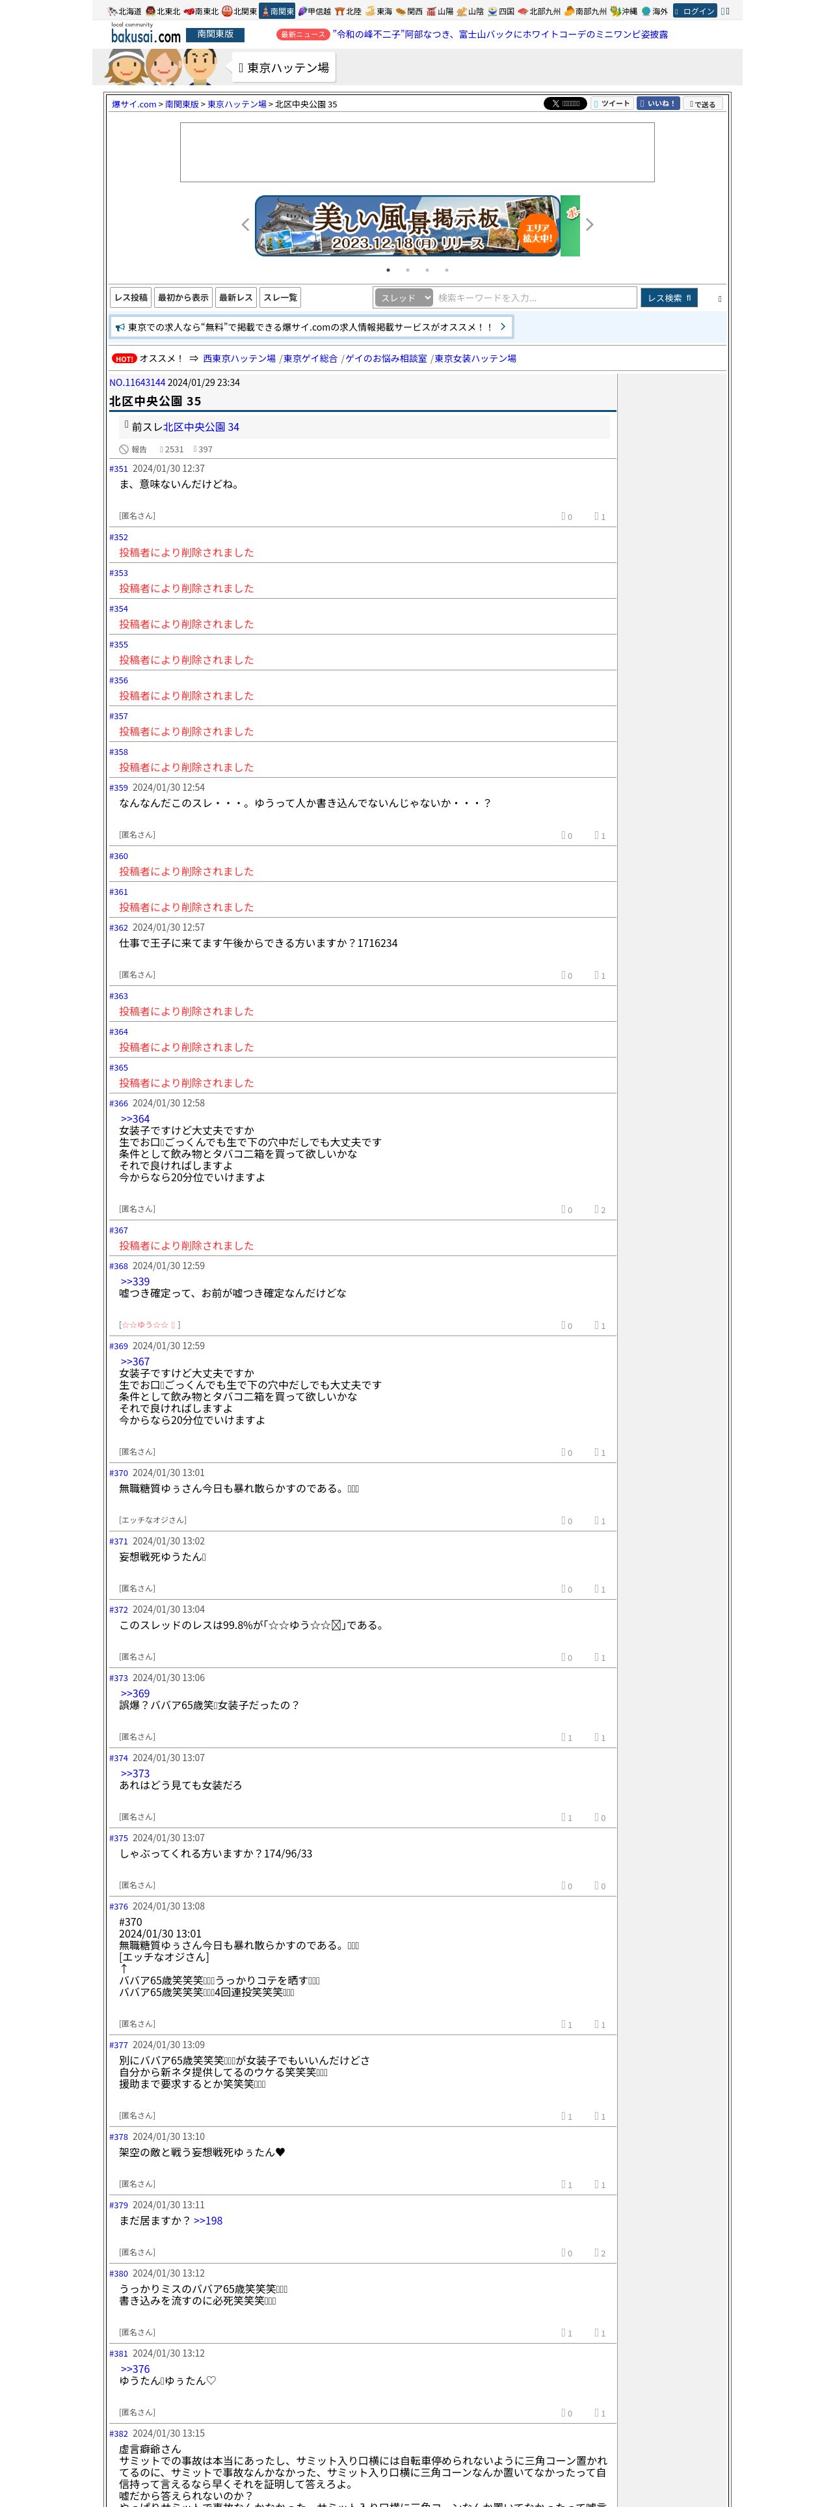Open the 北海道 region link

coord(124,12)
